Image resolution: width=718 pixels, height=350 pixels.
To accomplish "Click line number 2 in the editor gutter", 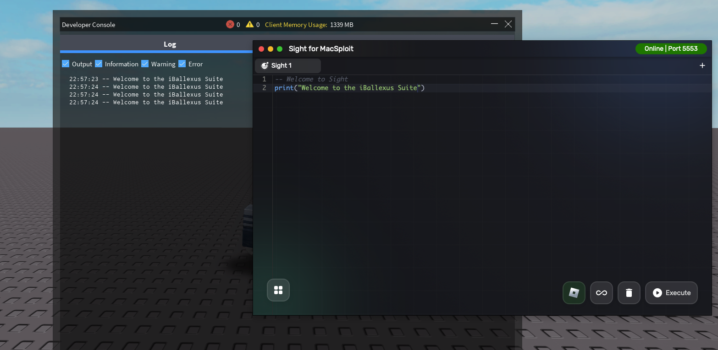I will pyautogui.click(x=264, y=88).
